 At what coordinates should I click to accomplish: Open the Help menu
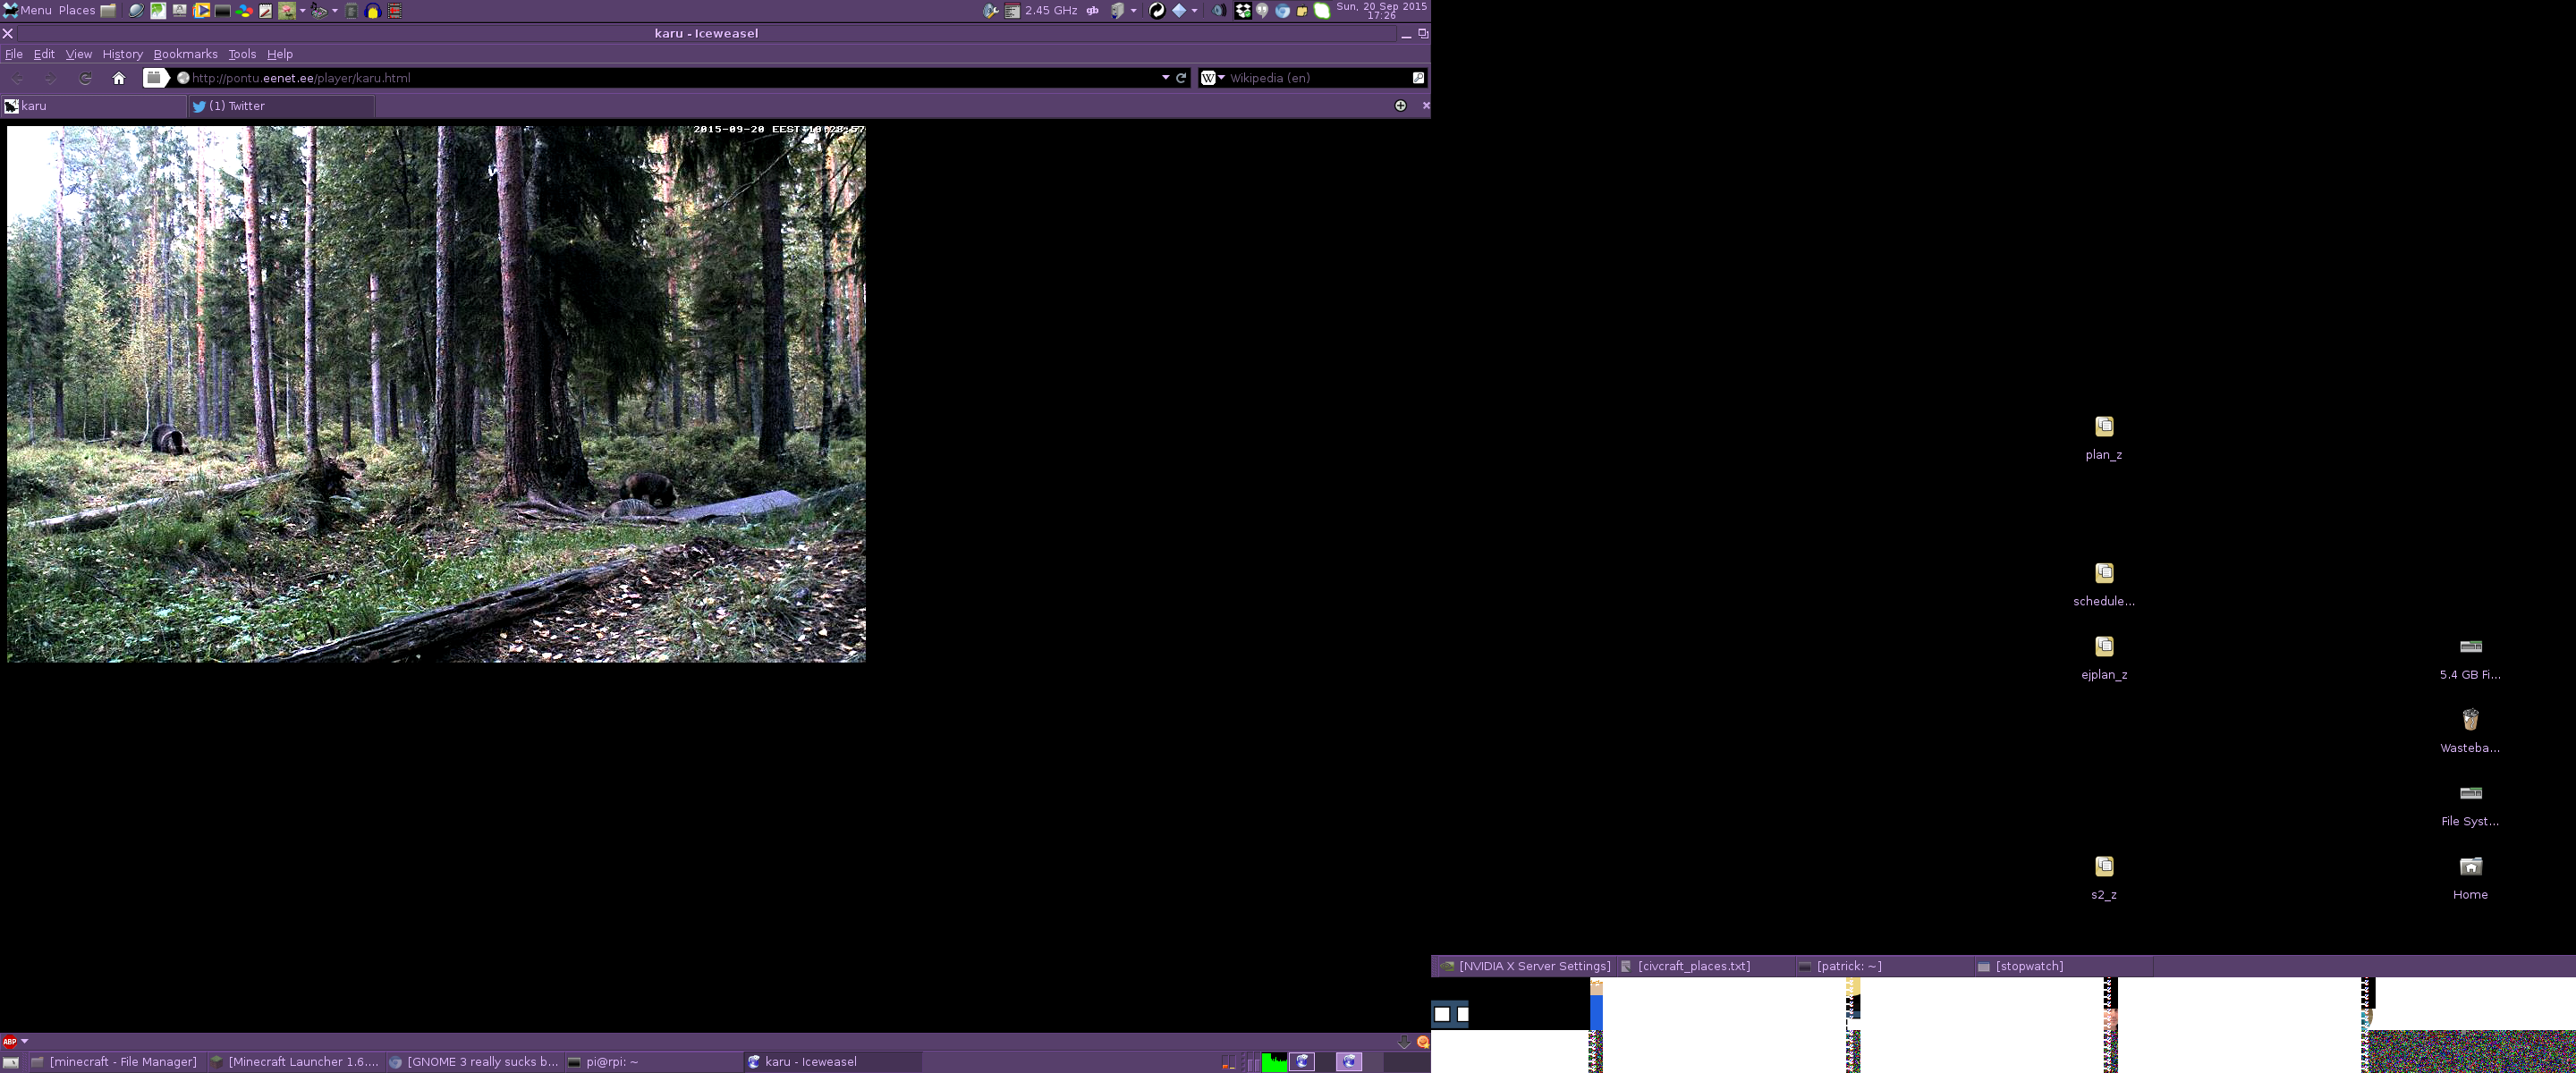tap(280, 54)
